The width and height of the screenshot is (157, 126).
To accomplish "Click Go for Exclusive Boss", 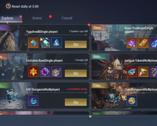I will [x=76, y=73].
